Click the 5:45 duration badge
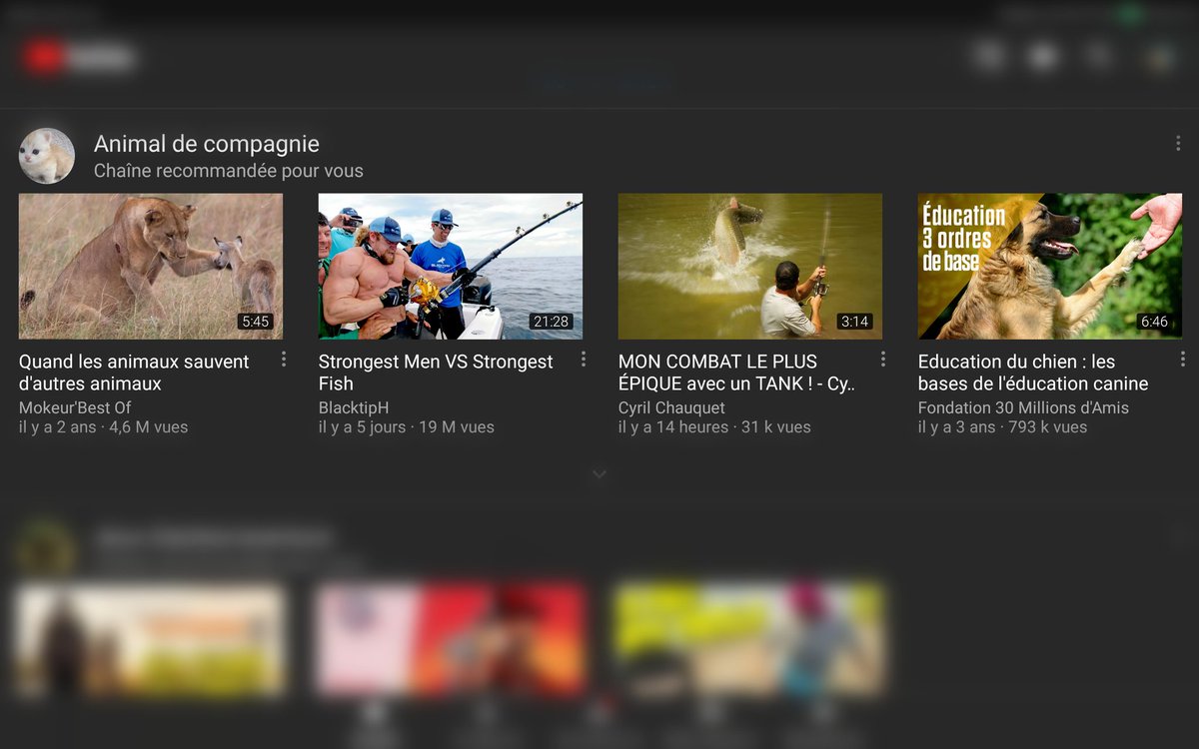This screenshot has height=749, width=1199. [x=256, y=322]
